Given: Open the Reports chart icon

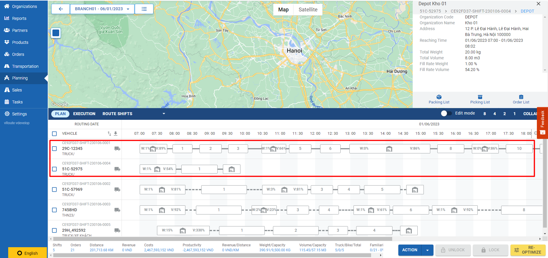Looking at the screenshot, I should 7,18.
